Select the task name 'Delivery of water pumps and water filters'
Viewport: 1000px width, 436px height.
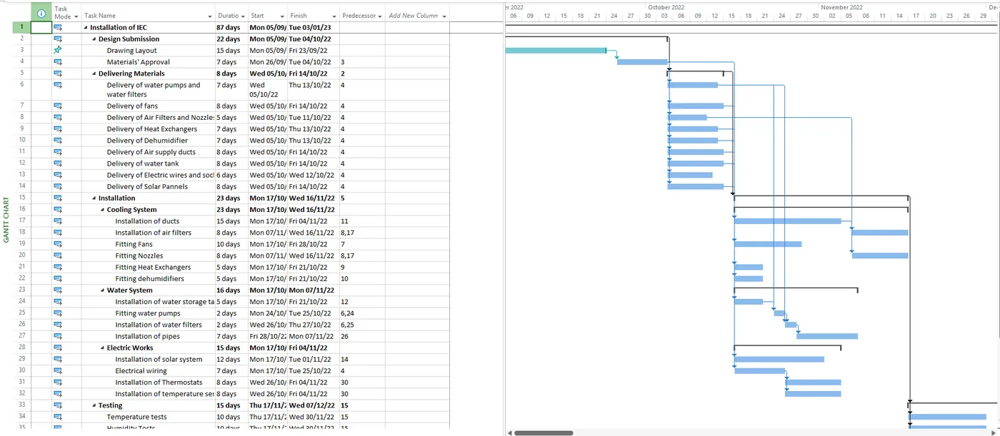[154, 89]
